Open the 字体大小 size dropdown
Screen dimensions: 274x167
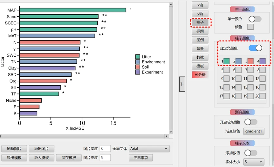[x=254, y=162]
